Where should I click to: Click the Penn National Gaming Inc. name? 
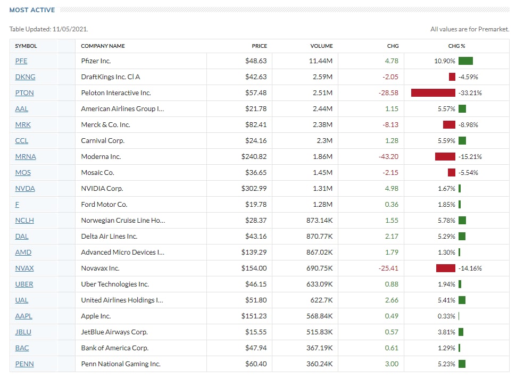pyautogui.click(x=121, y=364)
